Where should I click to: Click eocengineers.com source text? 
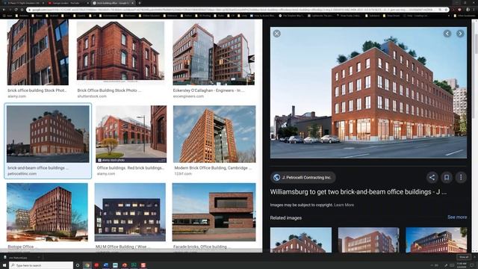pos(188,96)
